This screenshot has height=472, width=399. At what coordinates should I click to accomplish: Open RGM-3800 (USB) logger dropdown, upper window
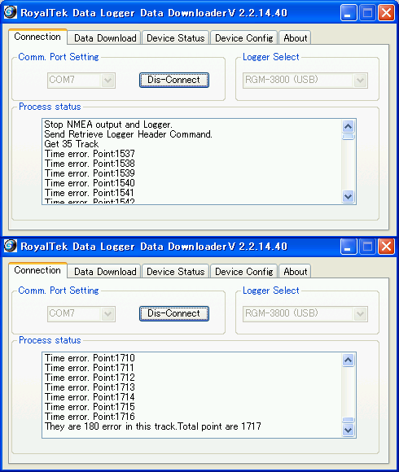(360, 81)
